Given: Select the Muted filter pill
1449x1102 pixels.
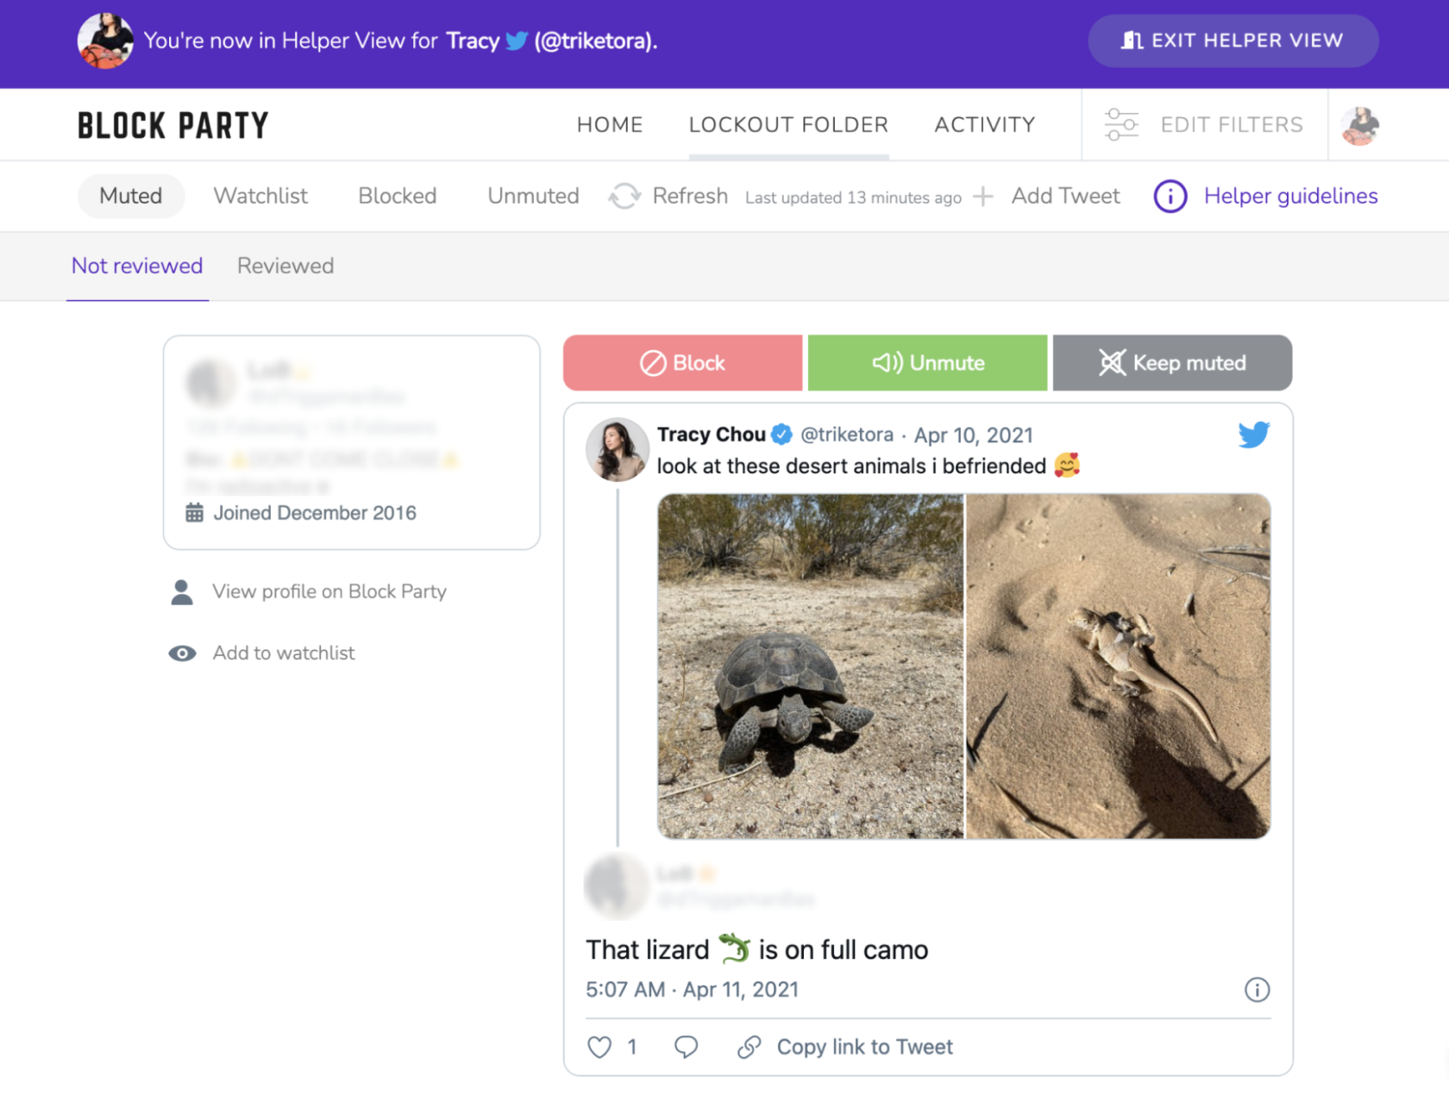Looking at the screenshot, I should 131,196.
